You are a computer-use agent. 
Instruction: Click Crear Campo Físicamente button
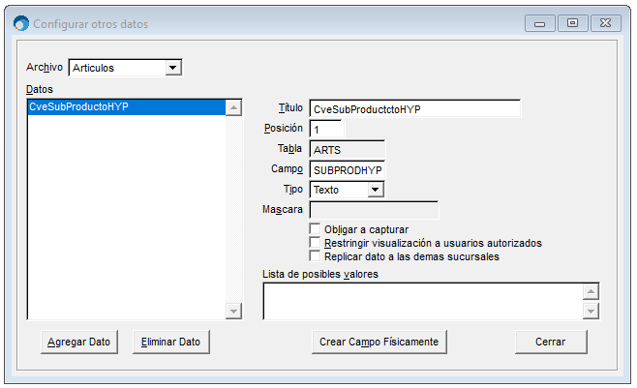point(379,342)
